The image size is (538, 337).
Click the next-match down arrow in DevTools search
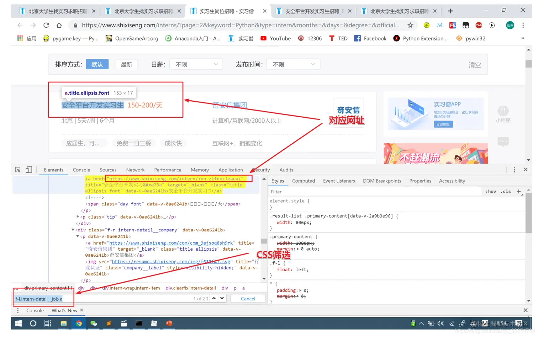(x=221, y=299)
